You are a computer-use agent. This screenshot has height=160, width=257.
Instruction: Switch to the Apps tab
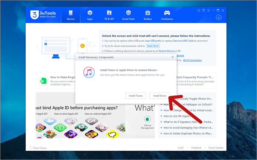pyautogui.click(x=90, y=15)
